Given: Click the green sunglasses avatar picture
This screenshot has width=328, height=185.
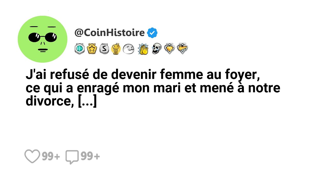Looking at the screenshot, I should click(x=43, y=39).
